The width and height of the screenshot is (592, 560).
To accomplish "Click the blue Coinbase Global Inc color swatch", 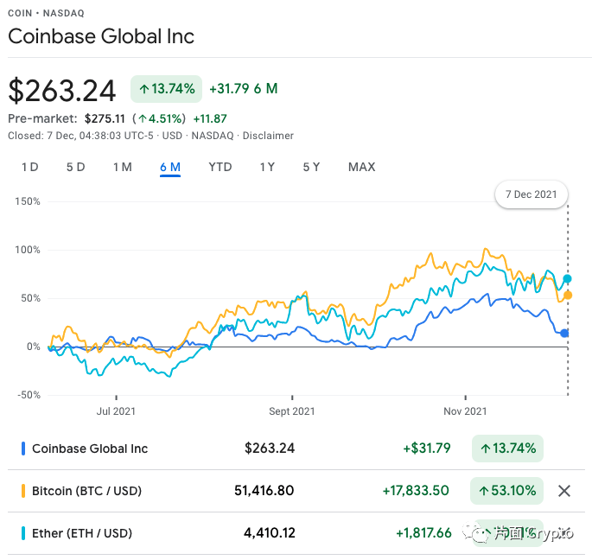I will click(22, 449).
